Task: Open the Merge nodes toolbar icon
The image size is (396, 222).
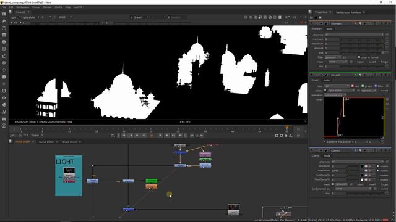Action: 4,63
